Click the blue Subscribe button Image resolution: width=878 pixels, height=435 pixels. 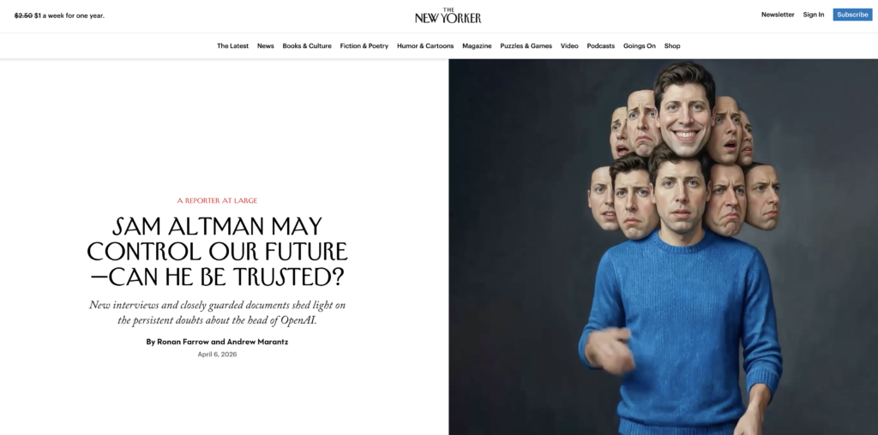click(x=852, y=15)
